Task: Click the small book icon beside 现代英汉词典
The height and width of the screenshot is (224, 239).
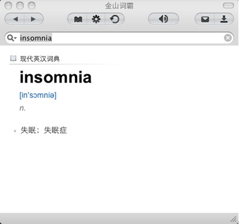Action: pyautogui.click(x=13, y=58)
